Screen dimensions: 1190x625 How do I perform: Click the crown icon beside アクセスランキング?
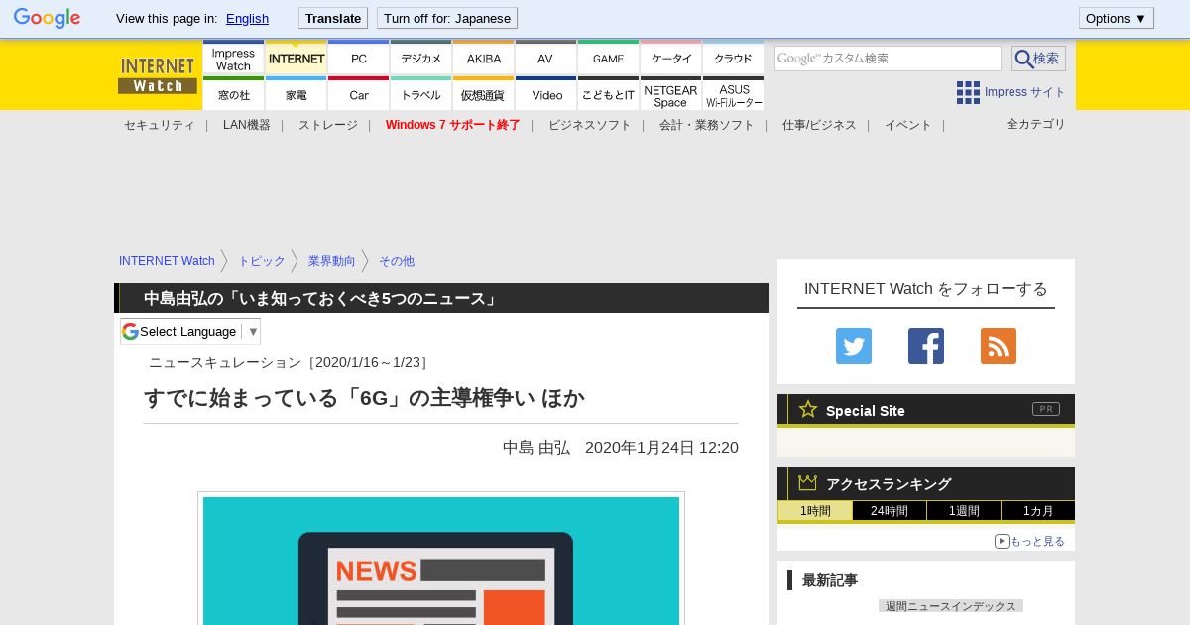(x=807, y=482)
